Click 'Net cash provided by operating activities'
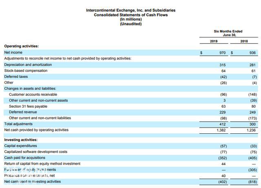Image resolution: width=261 pixels, height=188 pixels. [x=36, y=130]
